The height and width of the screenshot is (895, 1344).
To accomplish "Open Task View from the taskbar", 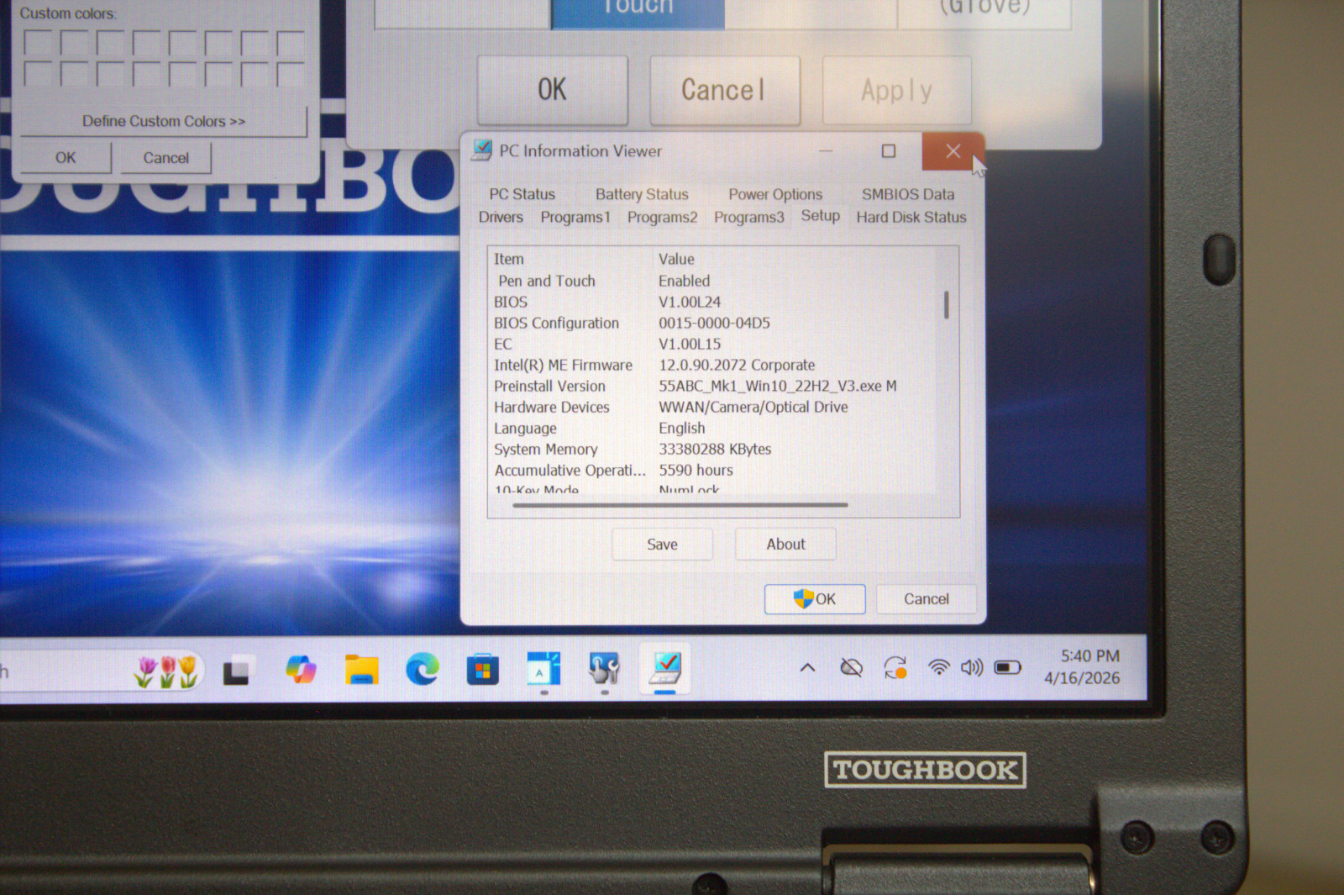I will pos(236,671).
